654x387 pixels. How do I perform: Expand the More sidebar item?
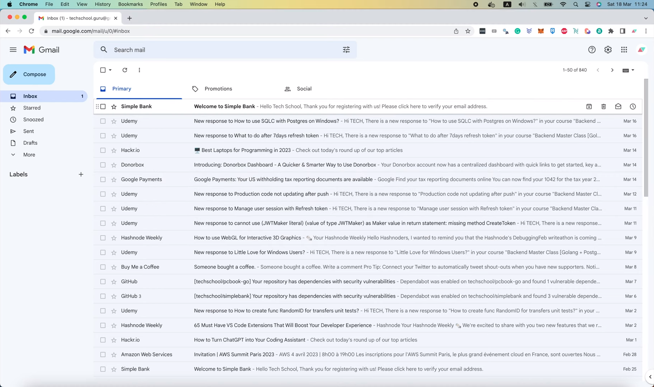click(29, 155)
